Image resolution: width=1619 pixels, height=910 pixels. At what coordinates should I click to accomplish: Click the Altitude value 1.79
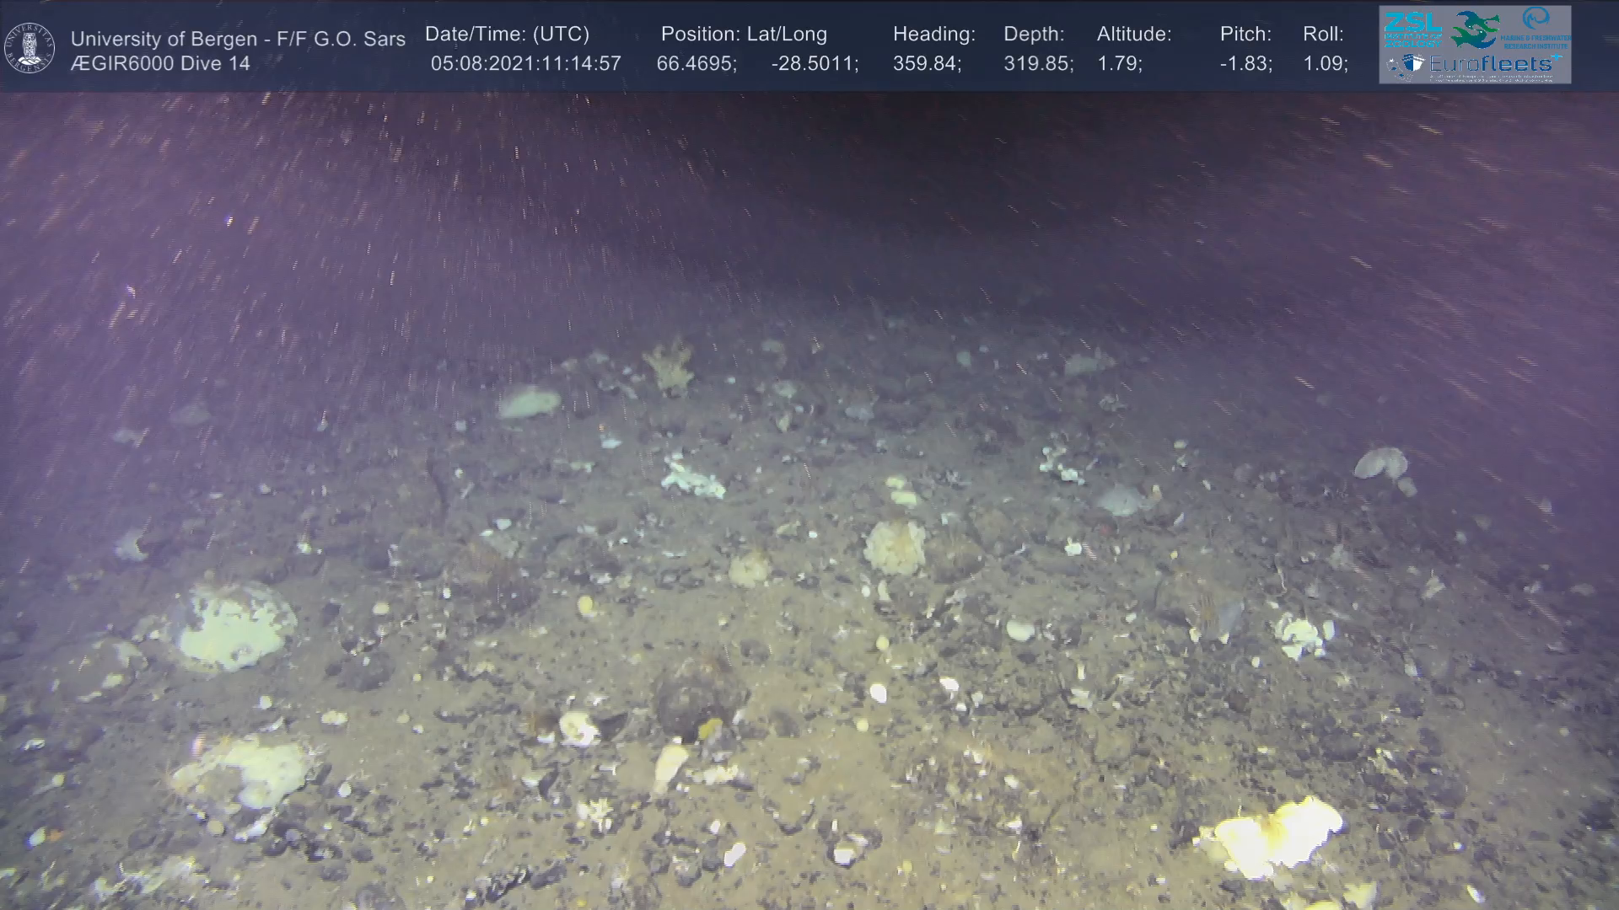tap(1118, 64)
